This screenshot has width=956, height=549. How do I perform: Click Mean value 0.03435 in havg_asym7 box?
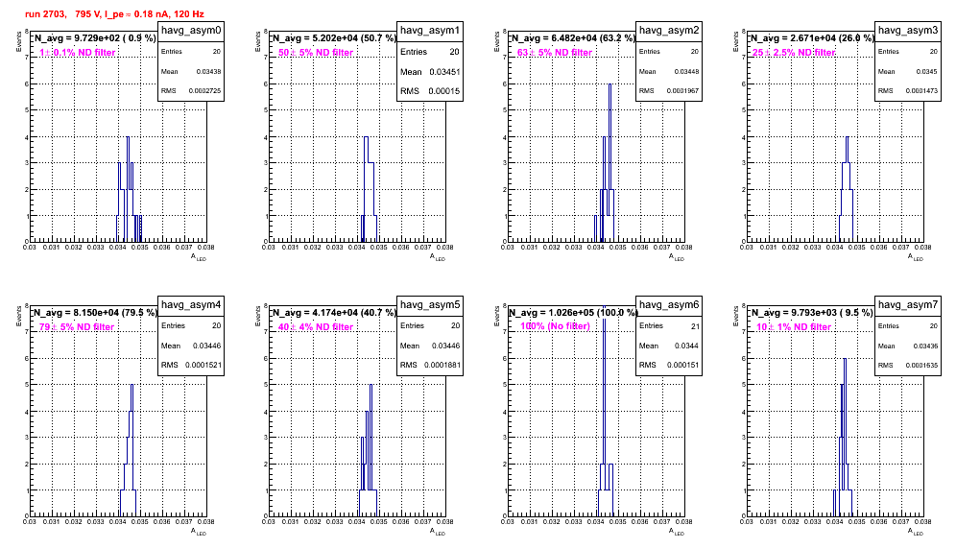[x=925, y=346]
